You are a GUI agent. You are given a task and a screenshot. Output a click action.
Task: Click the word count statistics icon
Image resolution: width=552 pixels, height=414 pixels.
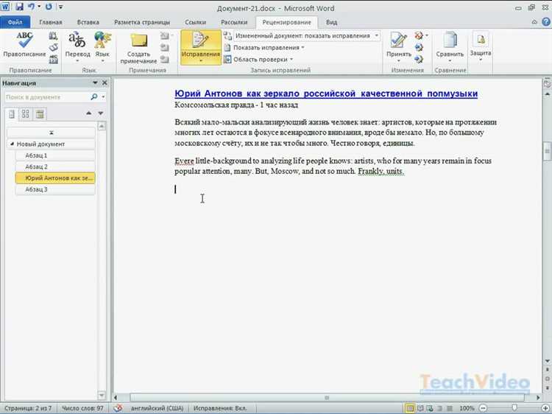coord(53,59)
